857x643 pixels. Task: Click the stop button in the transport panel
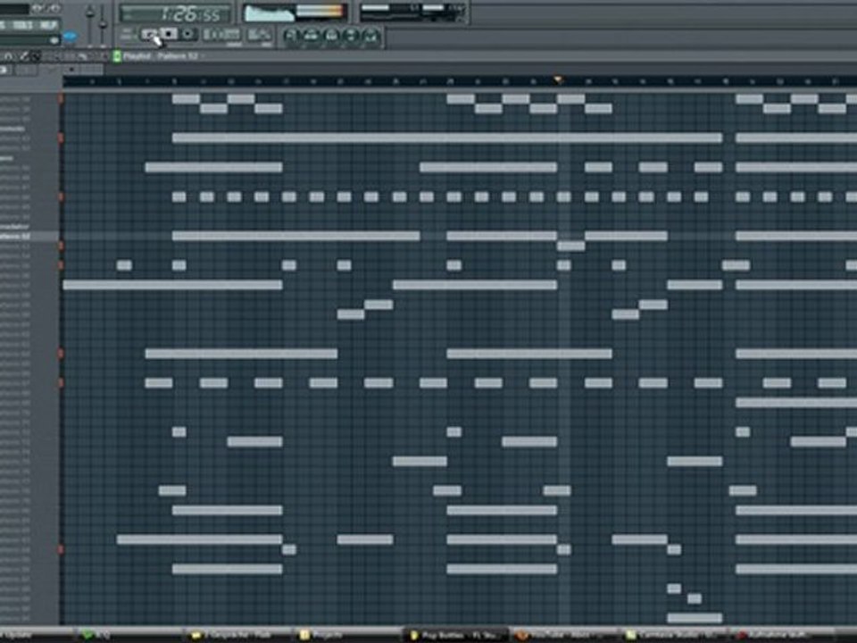169,35
